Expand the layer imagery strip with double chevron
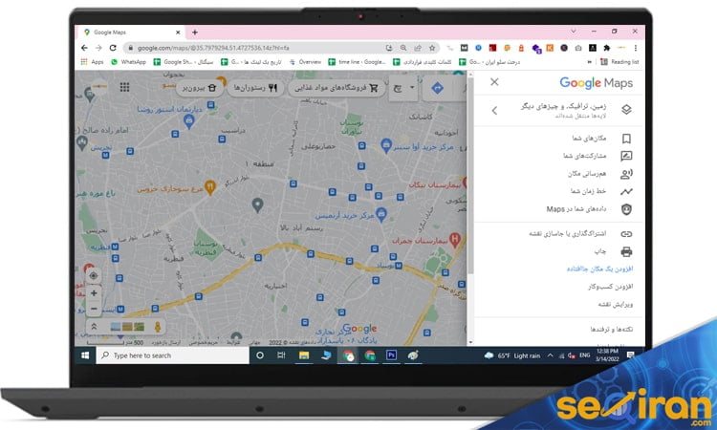This screenshot has width=717, height=430. [94, 327]
